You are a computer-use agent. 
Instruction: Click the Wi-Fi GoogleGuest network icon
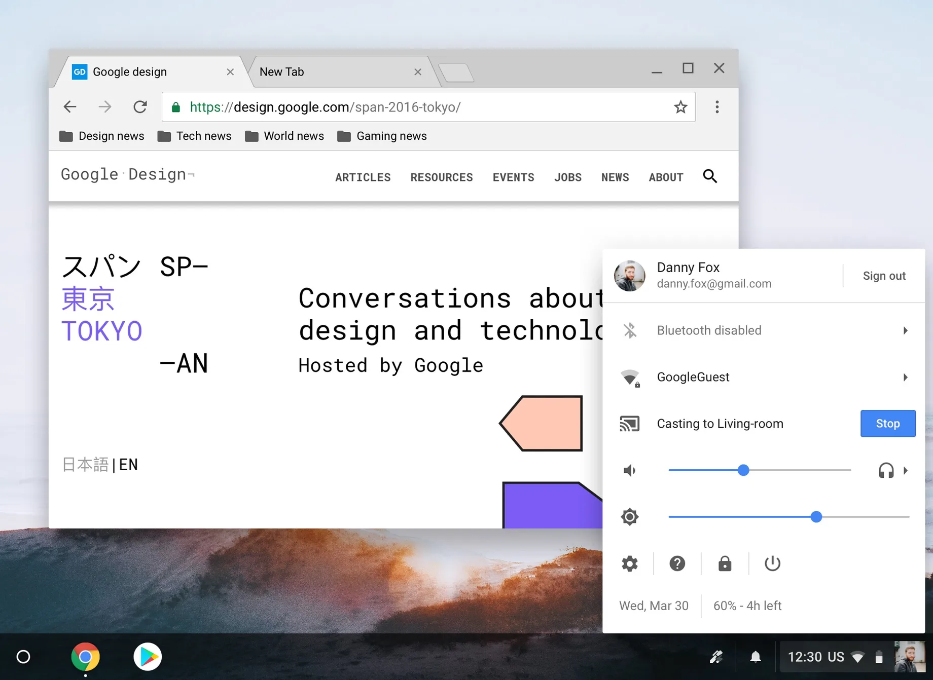pos(630,377)
